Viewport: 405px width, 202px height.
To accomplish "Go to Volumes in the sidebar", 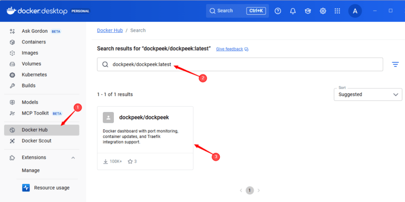I will [x=42, y=64].
